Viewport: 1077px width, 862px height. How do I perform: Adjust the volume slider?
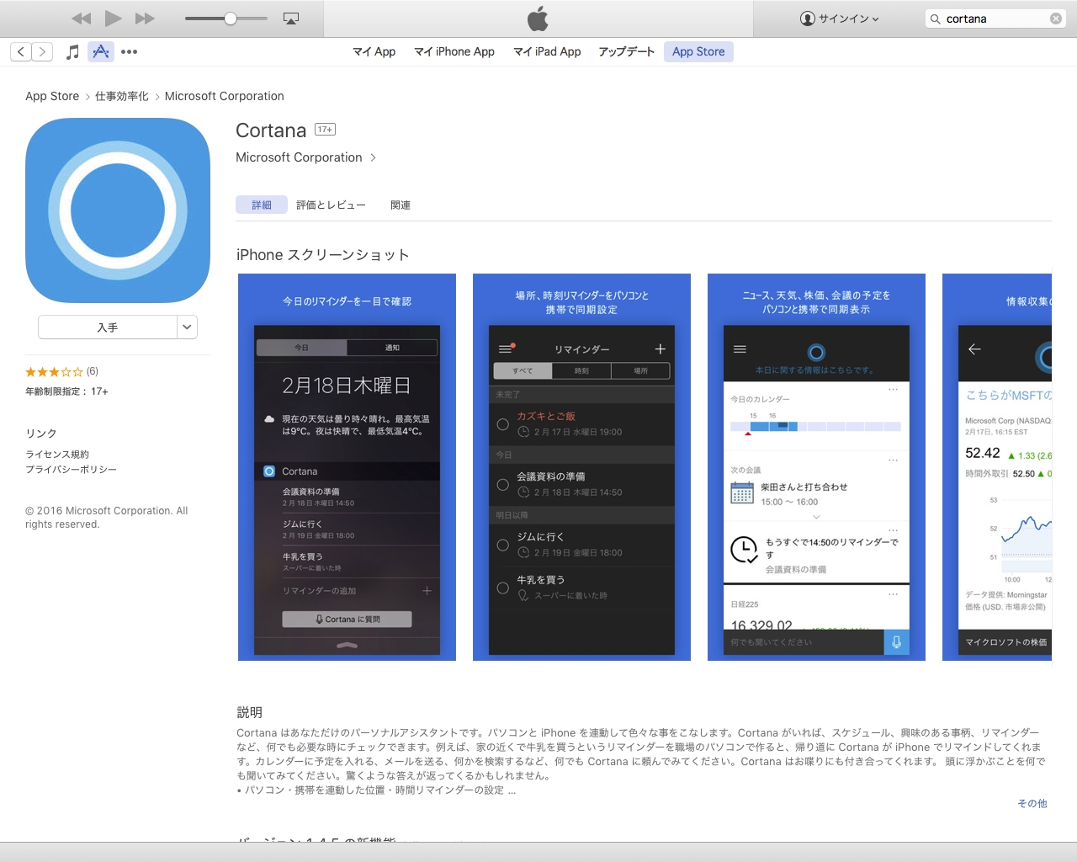click(229, 17)
